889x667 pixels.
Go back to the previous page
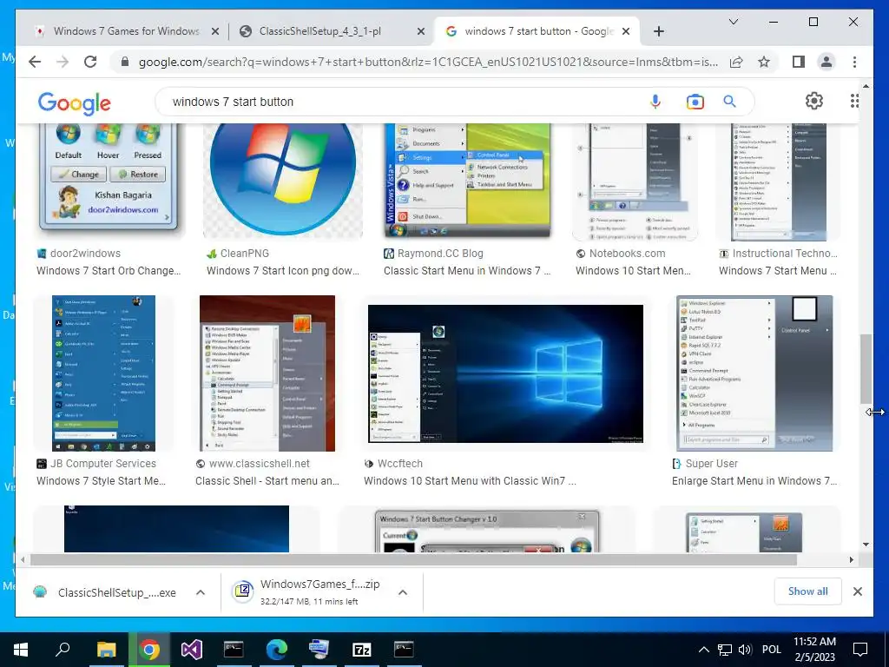(x=35, y=62)
